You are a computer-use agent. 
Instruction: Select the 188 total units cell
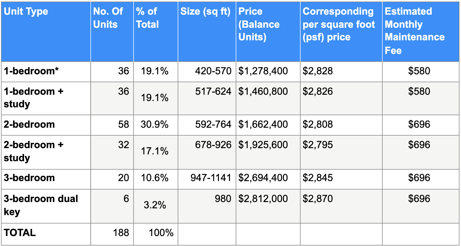121,233
